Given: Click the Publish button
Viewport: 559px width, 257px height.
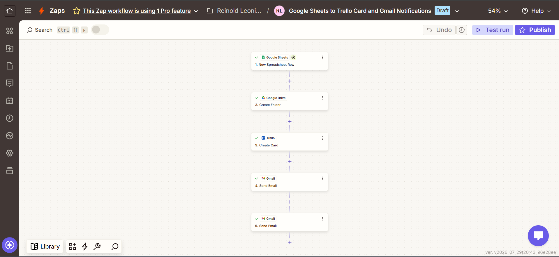Looking at the screenshot, I should [x=535, y=30].
